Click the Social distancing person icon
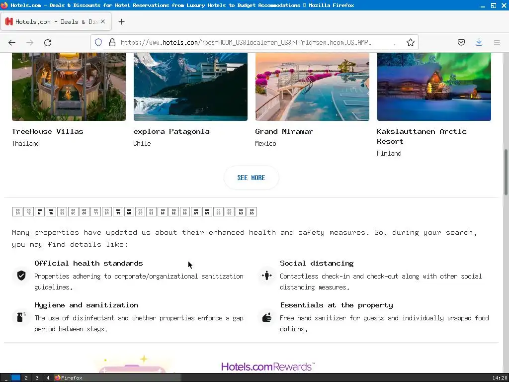The height and width of the screenshot is (382, 509). 267,276
